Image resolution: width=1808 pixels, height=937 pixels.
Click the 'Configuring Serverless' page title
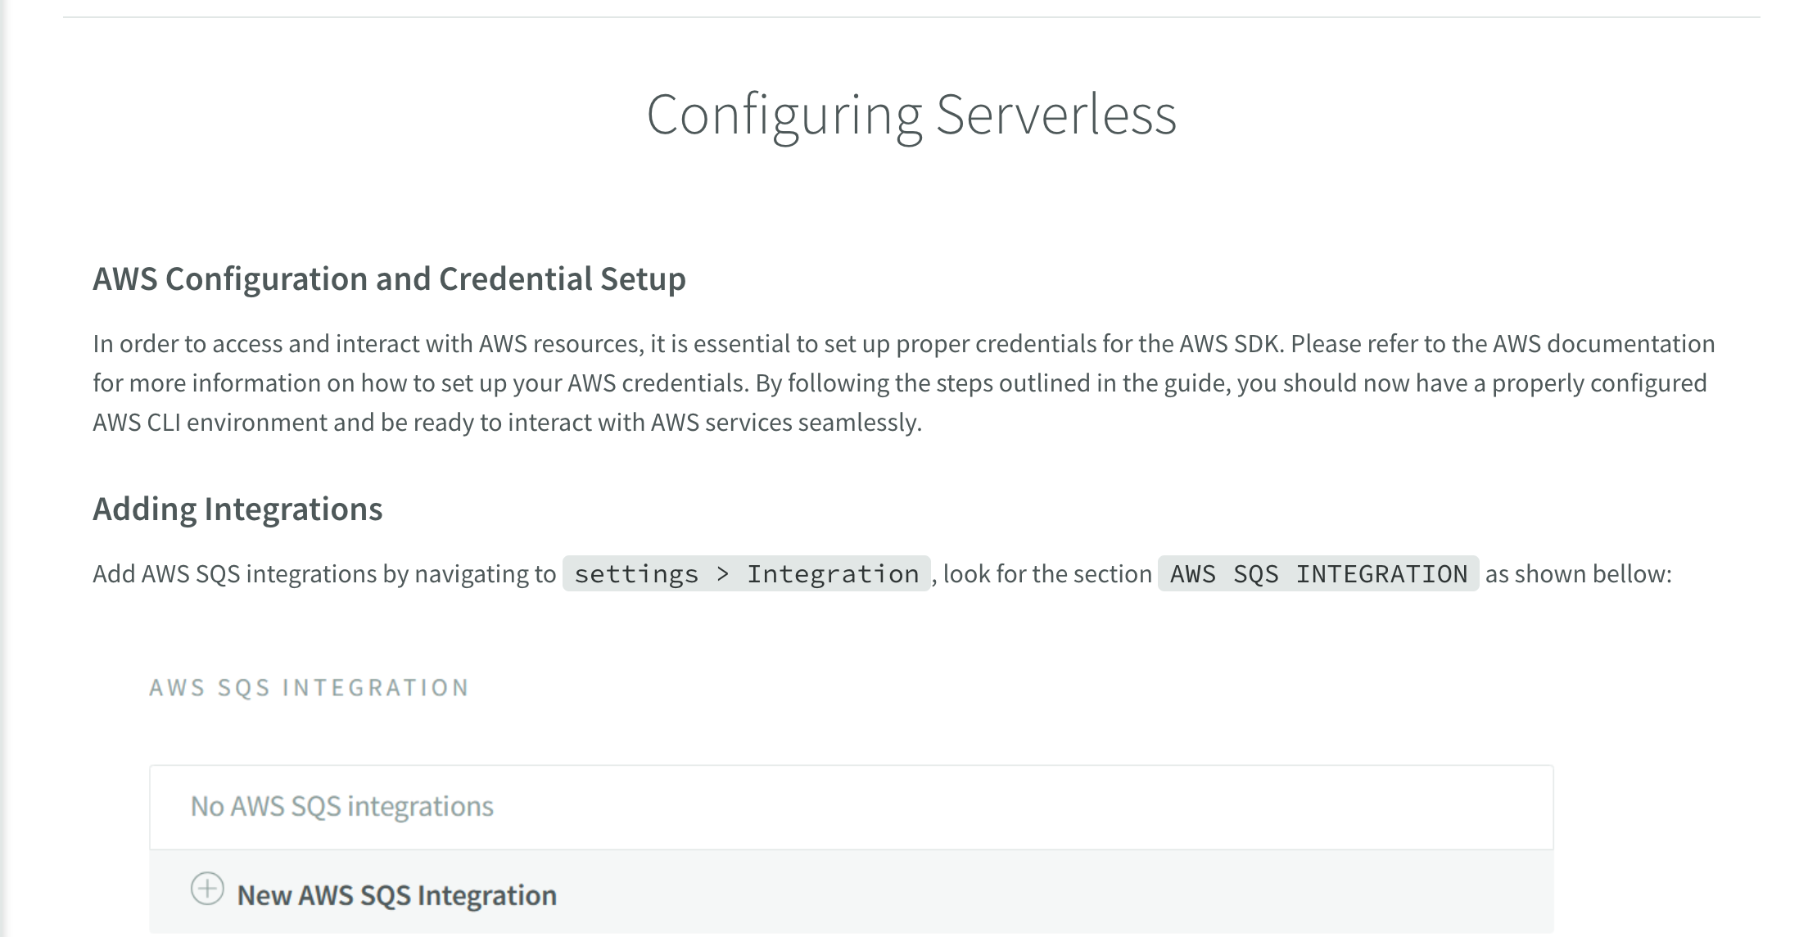911,115
